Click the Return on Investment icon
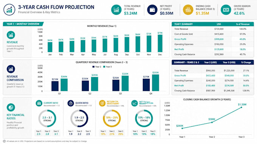 [x=102, y=103]
